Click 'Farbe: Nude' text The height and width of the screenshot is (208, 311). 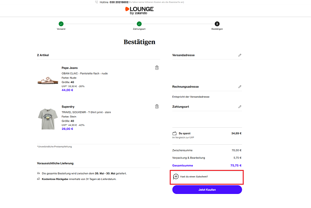click(69, 78)
